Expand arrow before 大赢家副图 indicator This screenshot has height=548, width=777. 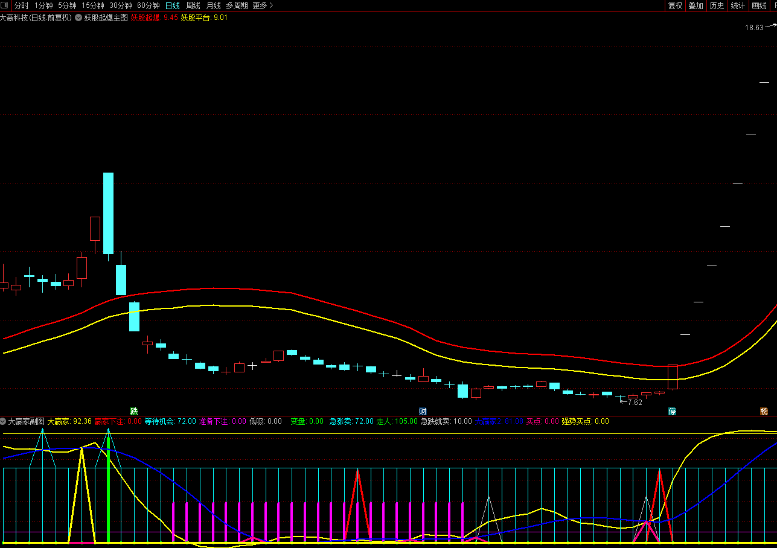pyautogui.click(x=3, y=421)
